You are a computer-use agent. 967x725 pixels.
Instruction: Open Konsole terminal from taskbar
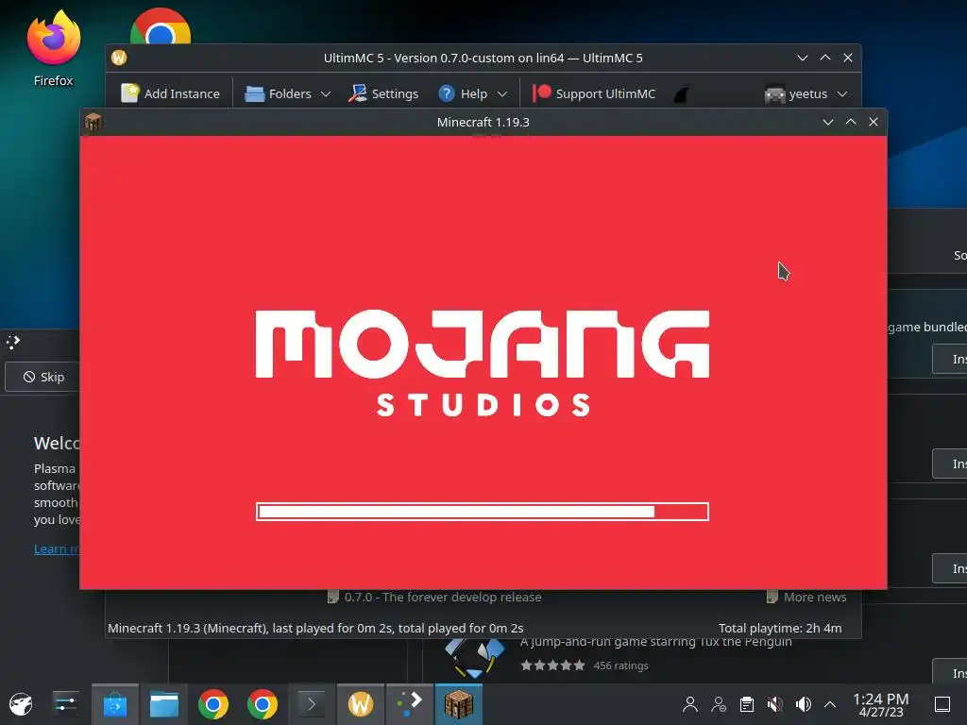pos(312,704)
